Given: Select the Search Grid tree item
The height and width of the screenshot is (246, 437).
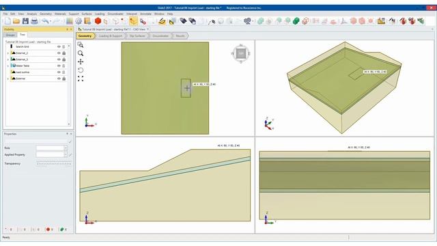Looking at the screenshot, I should [23, 46].
